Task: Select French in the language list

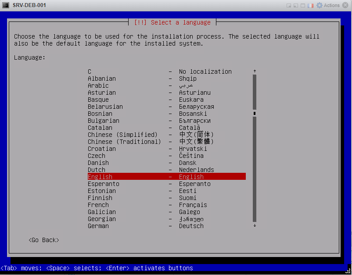Action: tap(167, 205)
